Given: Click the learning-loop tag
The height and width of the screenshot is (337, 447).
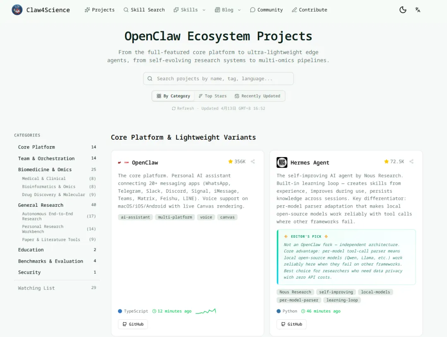Looking at the screenshot, I should 342,300.
